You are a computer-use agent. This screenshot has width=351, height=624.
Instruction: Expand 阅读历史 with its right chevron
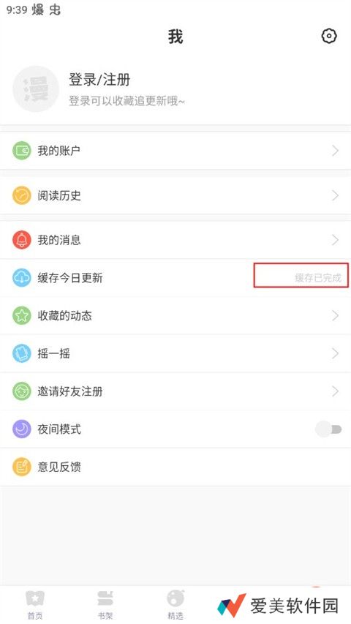click(335, 195)
